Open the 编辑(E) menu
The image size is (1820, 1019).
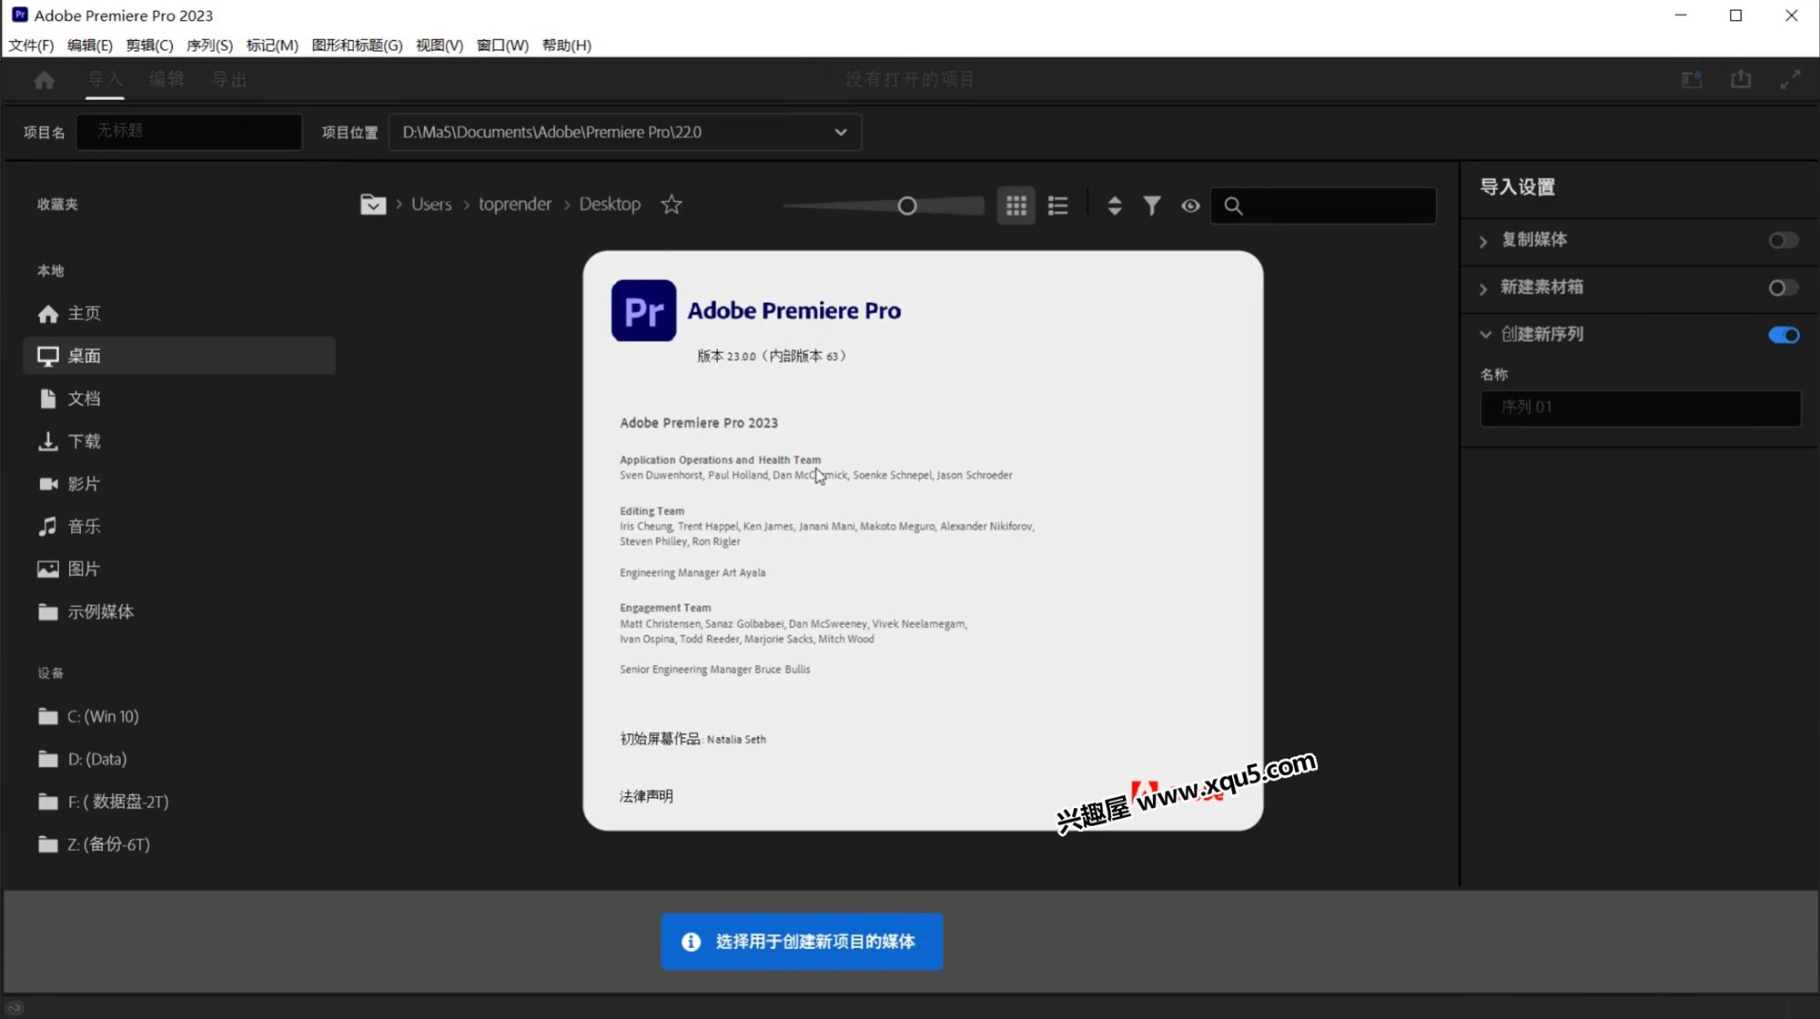coord(89,45)
